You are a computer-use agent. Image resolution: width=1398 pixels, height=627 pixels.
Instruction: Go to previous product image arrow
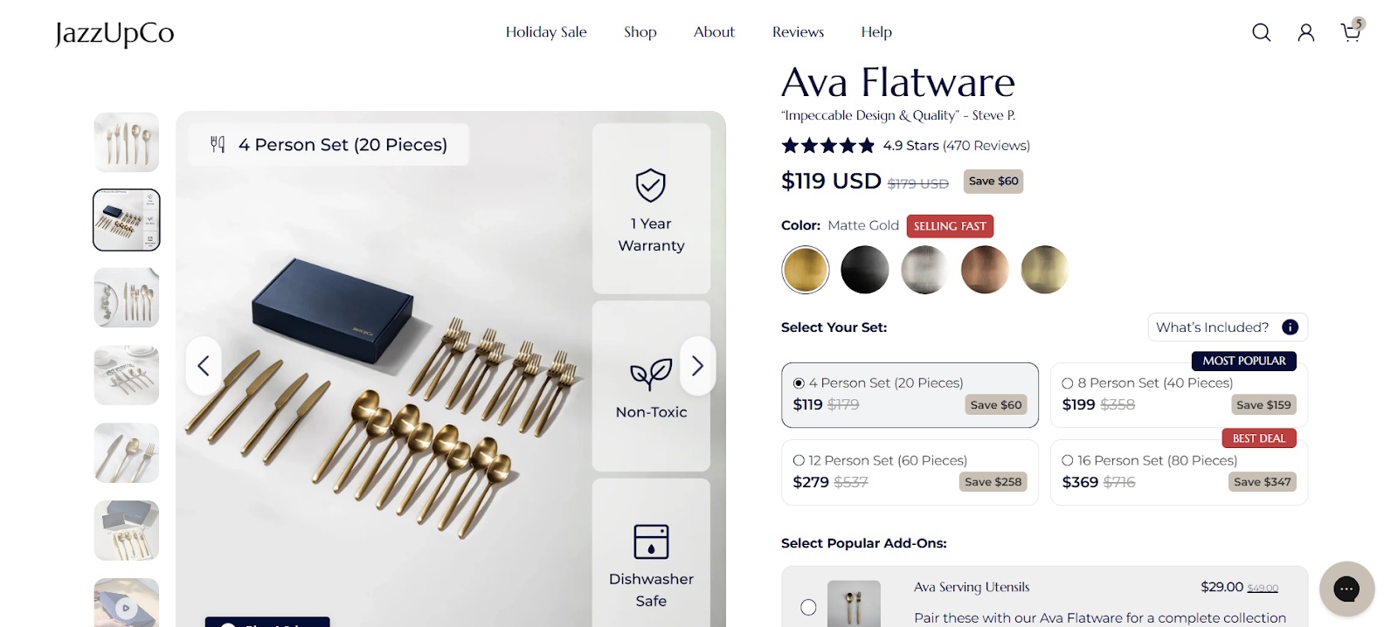[204, 366]
